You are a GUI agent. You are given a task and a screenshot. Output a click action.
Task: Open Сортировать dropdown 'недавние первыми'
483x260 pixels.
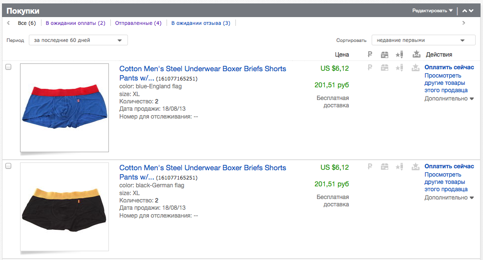pos(423,40)
